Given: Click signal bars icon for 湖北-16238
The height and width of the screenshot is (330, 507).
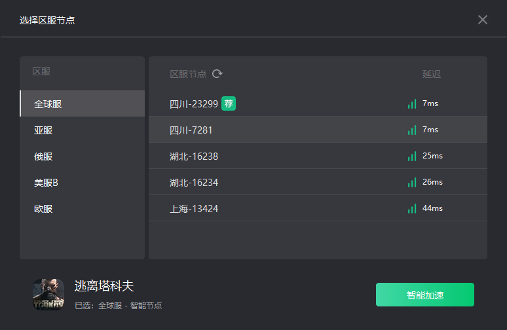Looking at the screenshot, I should click(x=412, y=156).
